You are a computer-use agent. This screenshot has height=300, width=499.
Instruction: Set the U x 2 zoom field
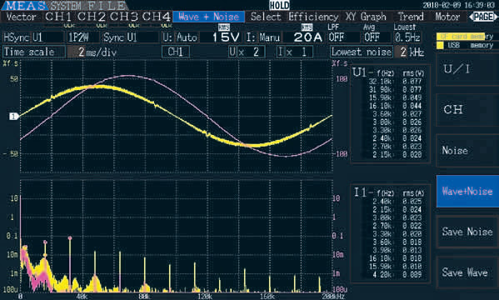click(247, 52)
